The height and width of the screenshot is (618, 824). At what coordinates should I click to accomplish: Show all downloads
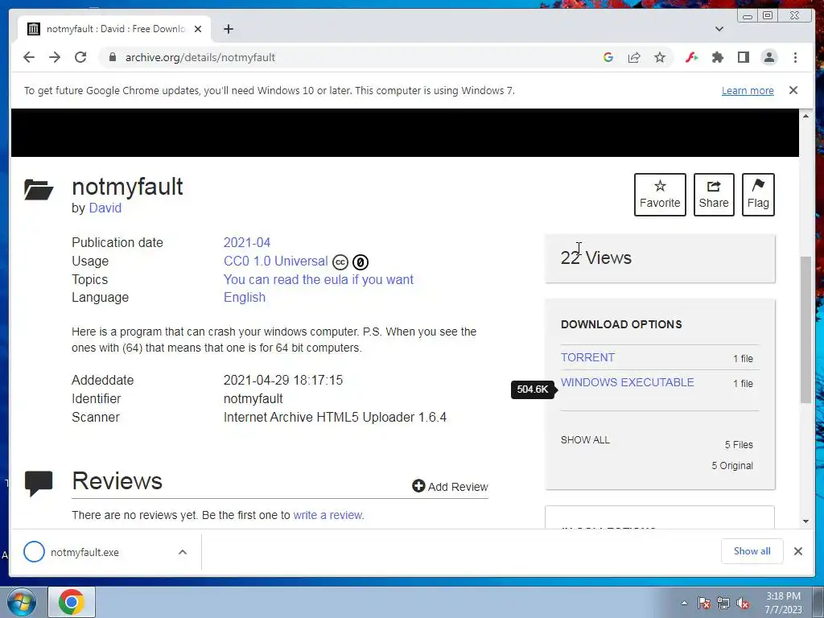click(752, 551)
